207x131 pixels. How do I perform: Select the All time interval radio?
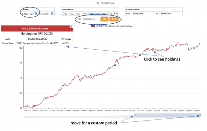pyautogui.click(x=114, y=13)
